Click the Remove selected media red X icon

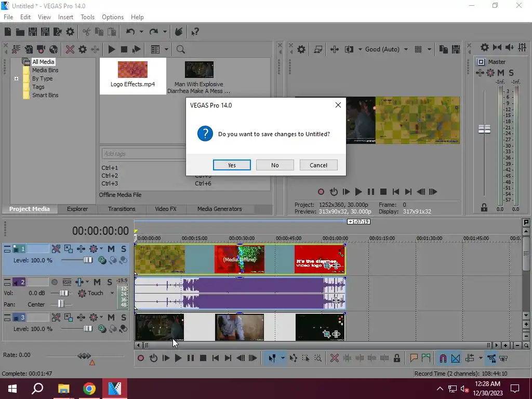click(x=70, y=49)
